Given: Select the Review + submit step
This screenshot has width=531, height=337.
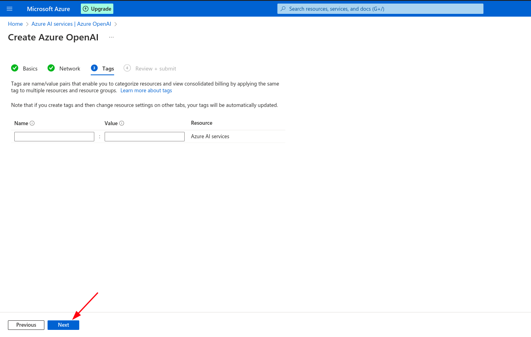Looking at the screenshot, I should click(156, 69).
